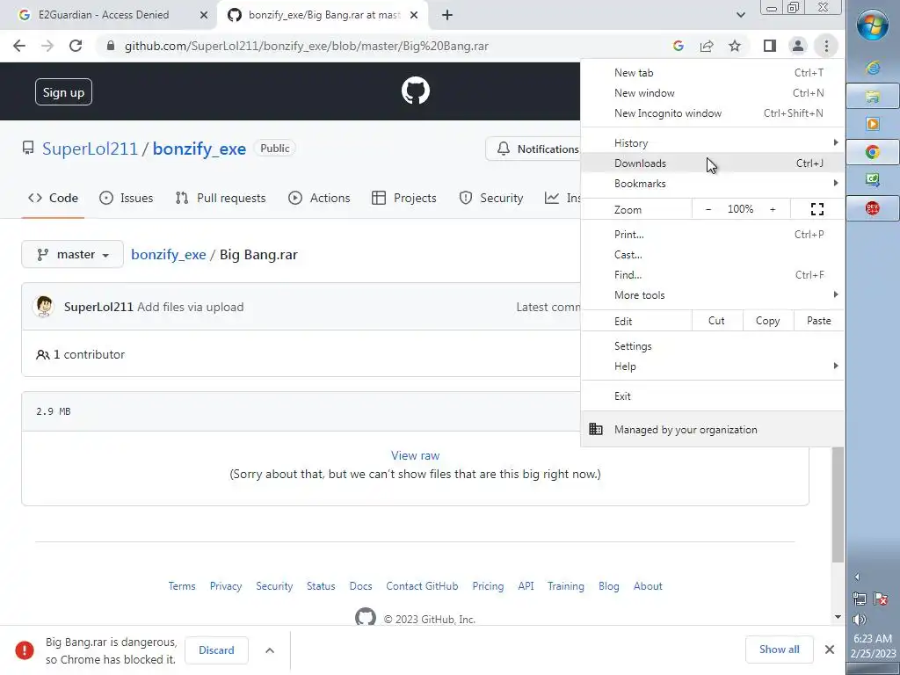Bookmark this page with the star icon
900x675 pixels.
coord(735,46)
